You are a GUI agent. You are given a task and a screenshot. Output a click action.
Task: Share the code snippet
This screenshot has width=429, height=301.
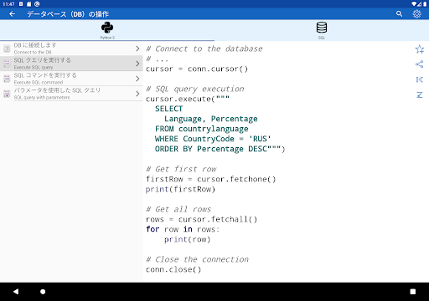tap(419, 64)
